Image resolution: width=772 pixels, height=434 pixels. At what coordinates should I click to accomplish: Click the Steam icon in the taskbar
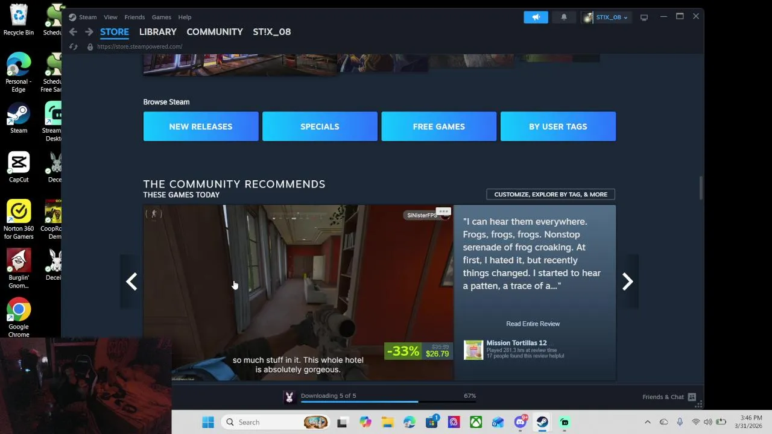[x=542, y=422]
